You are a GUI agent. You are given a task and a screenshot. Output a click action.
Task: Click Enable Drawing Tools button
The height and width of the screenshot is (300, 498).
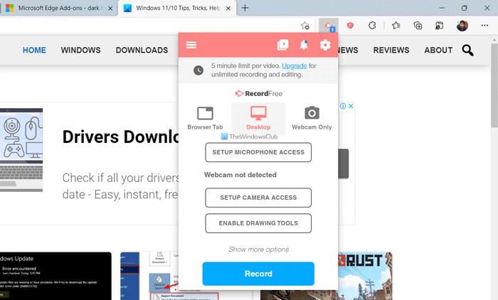(258, 223)
